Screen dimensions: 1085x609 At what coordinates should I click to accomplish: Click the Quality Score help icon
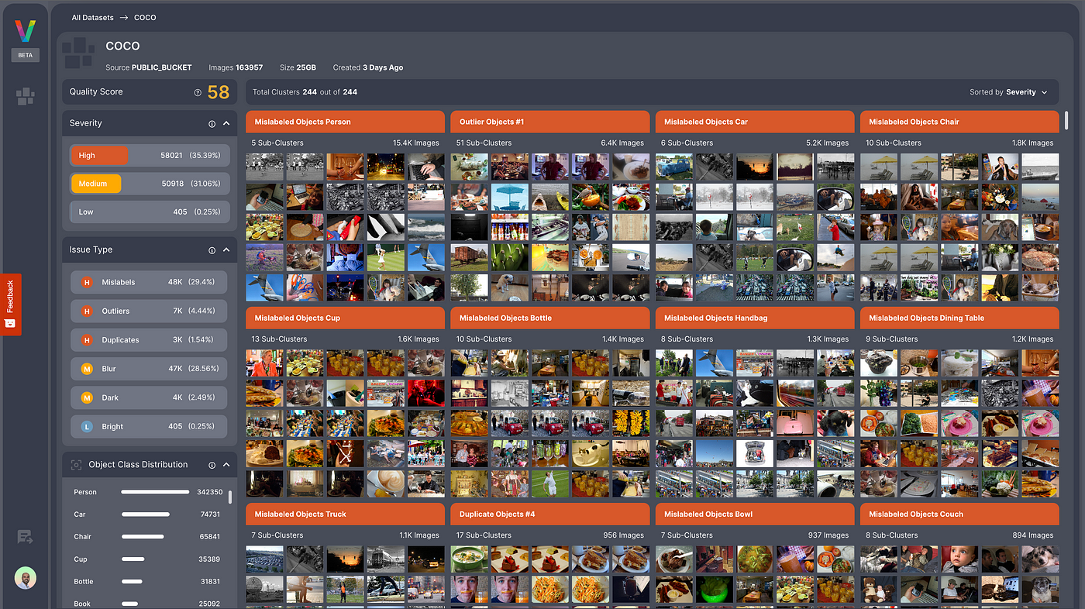tap(198, 92)
